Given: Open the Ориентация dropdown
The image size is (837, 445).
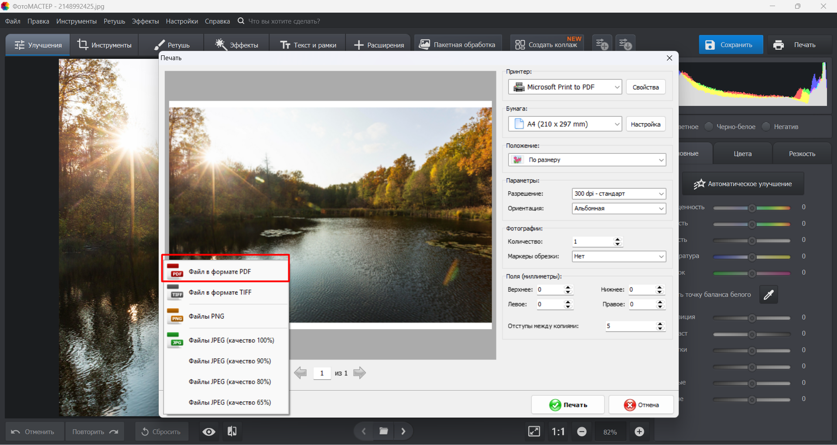Looking at the screenshot, I should [x=618, y=208].
